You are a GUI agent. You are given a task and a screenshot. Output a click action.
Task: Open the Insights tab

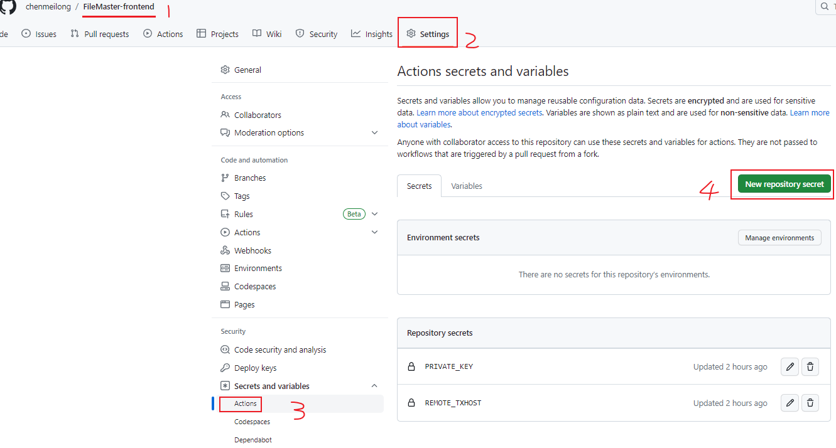[x=371, y=34]
